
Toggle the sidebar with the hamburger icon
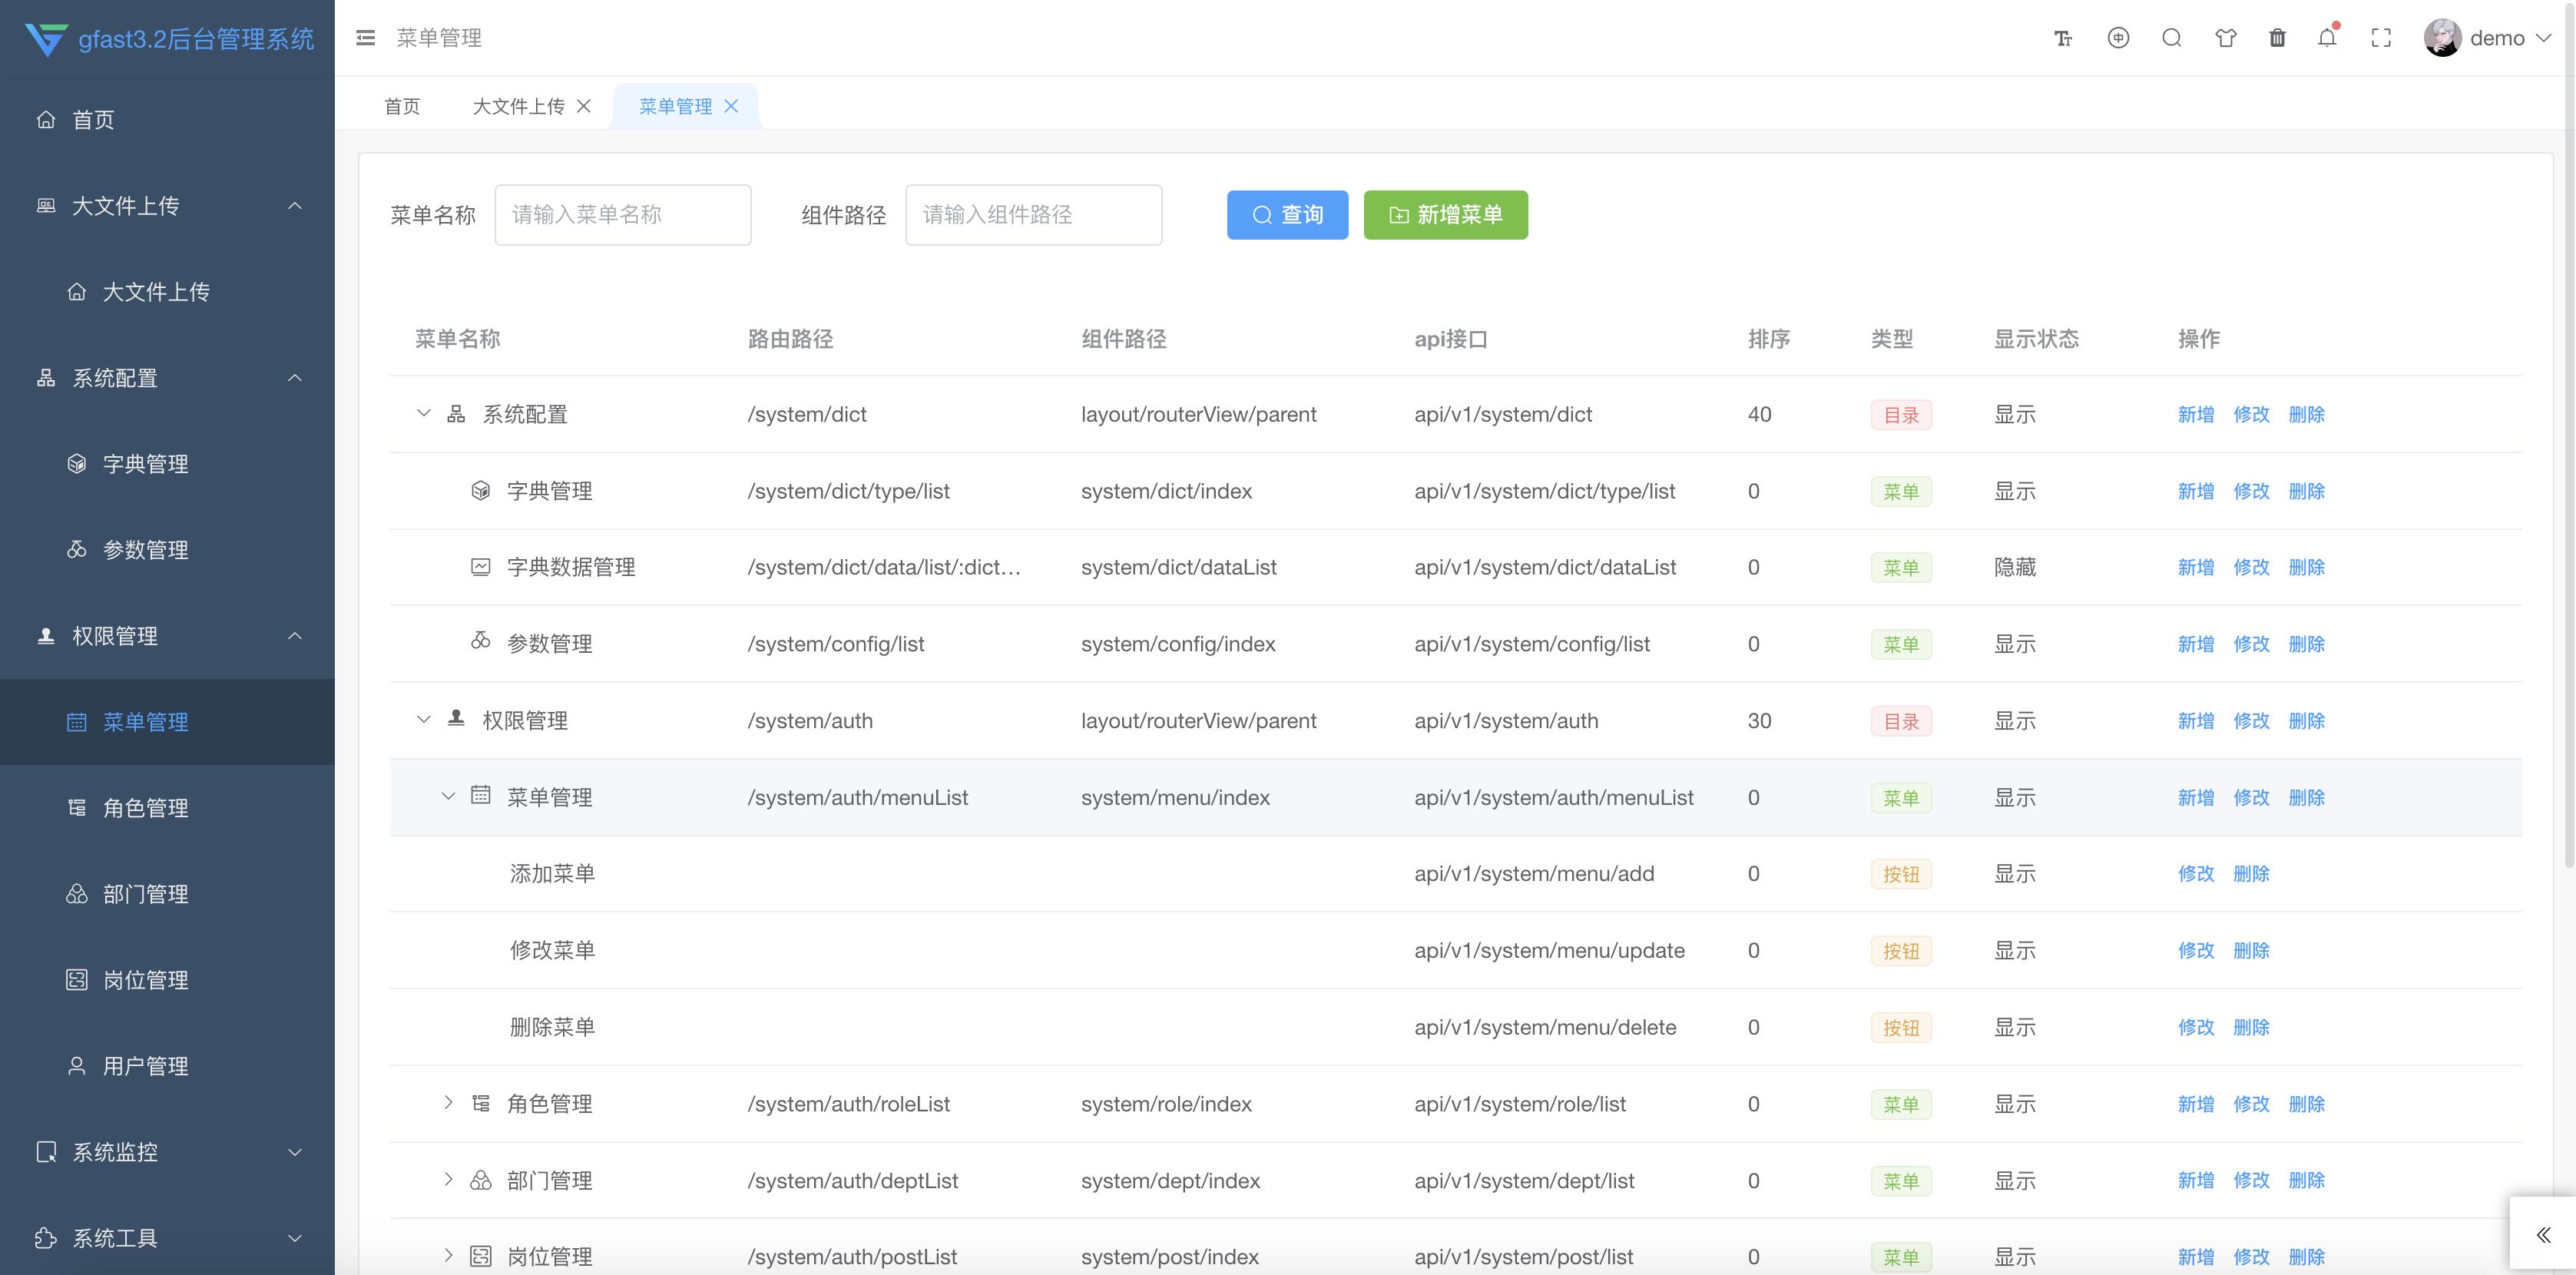tap(365, 37)
